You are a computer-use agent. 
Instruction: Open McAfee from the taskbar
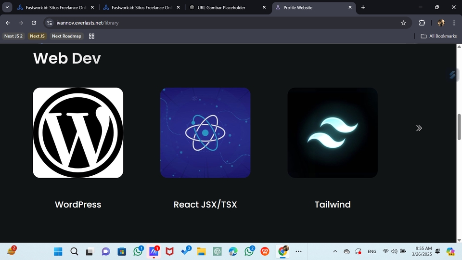tap(169, 251)
